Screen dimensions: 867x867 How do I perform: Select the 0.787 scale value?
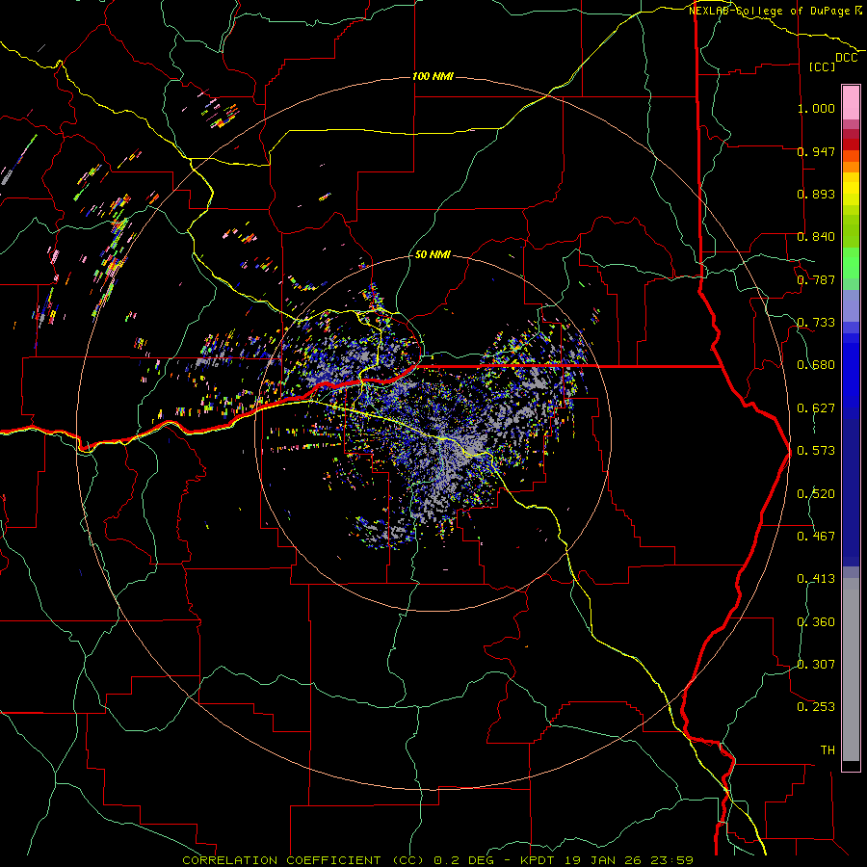coord(816,279)
